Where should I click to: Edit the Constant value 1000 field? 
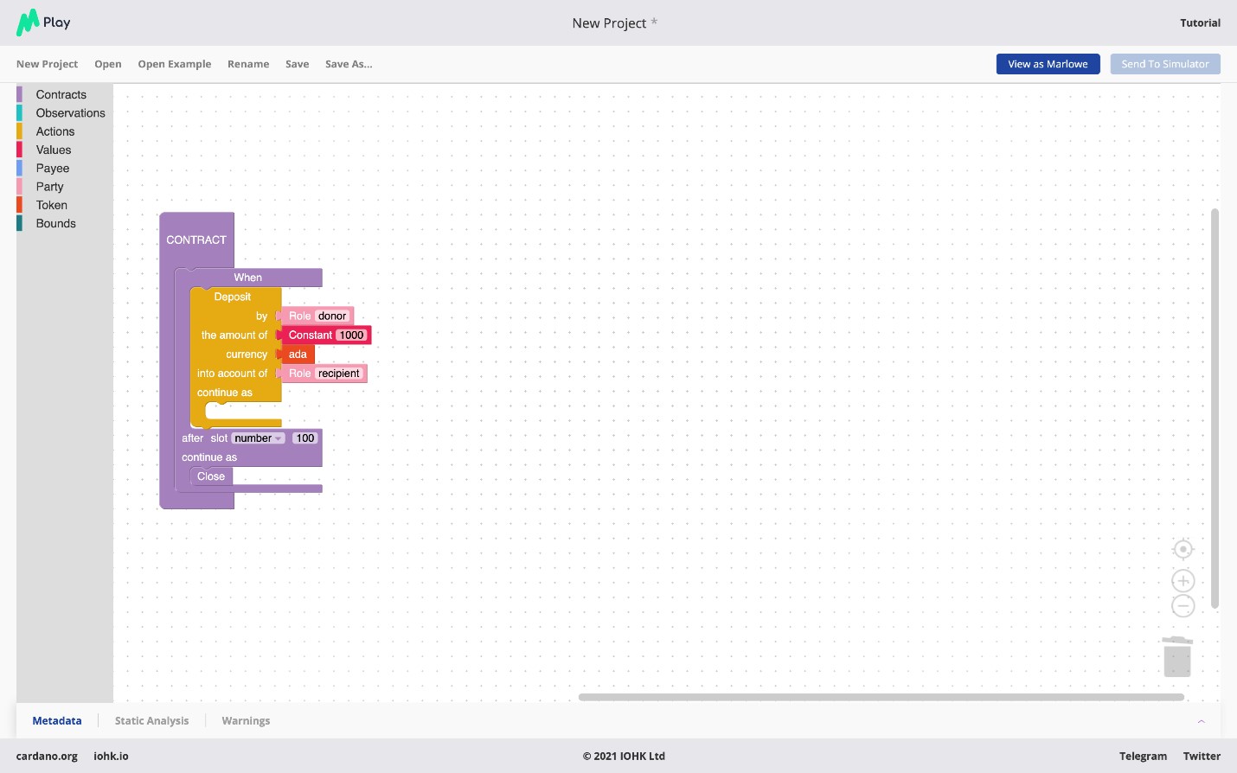[x=351, y=335]
